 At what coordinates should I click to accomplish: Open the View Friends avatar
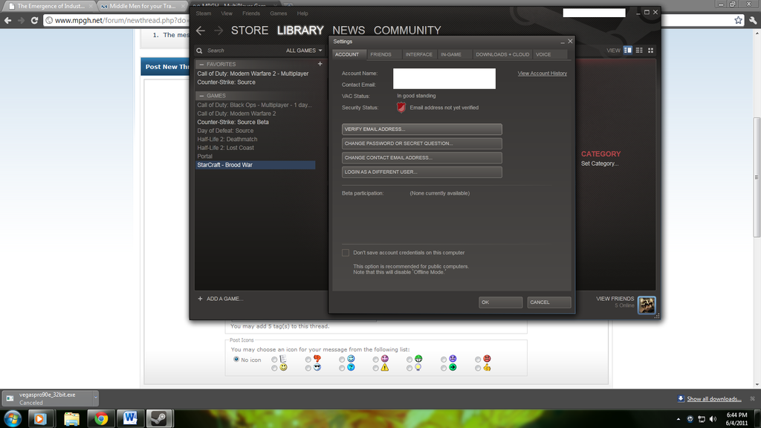point(646,305)
